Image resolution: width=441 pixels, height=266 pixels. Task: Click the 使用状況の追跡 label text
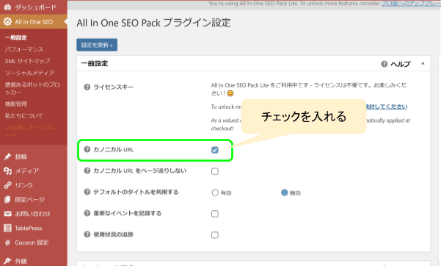[113, 234]
